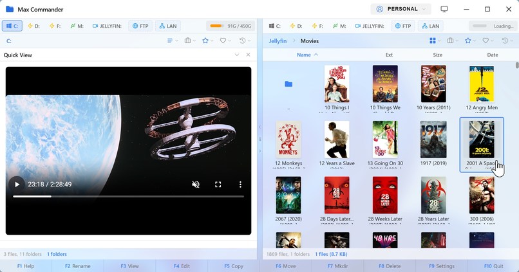Navigate to Jellyfin breadcrumb
Viewport: 519px width, 272px height.
278,41
